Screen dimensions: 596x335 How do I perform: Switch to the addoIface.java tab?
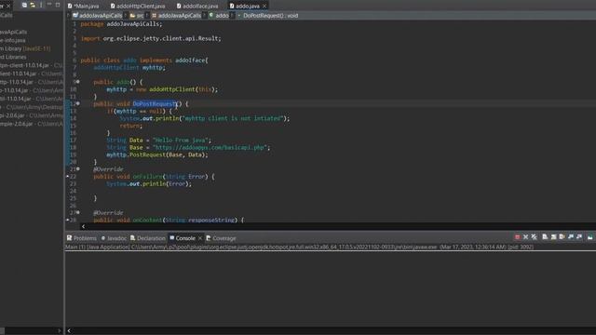(x=197, y=7)
